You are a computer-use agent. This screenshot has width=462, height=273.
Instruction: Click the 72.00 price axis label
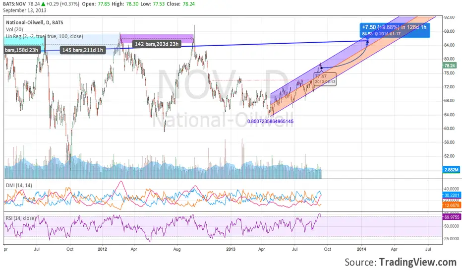(x=449, y=87)
